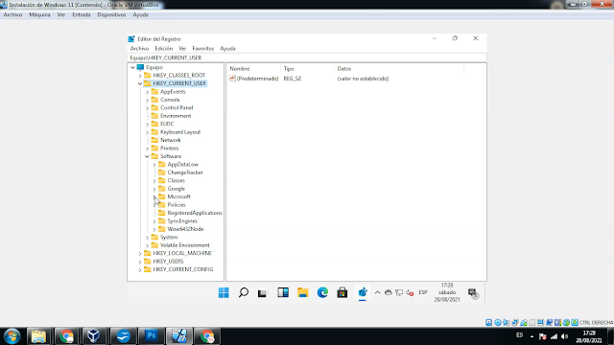This screenshot has width=614, height=345.
Task: Open VirtualBox Dispositivos menu
Action: click(x=111, y=15)
